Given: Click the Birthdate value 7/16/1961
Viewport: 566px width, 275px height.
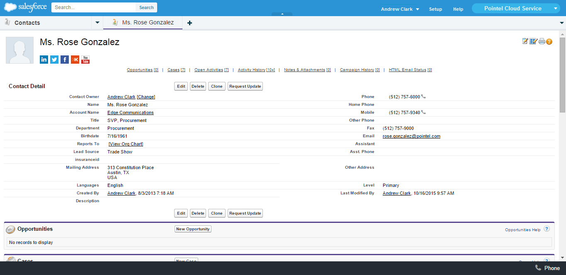Looking at the screenshot, I should click(x=117, y=136).
